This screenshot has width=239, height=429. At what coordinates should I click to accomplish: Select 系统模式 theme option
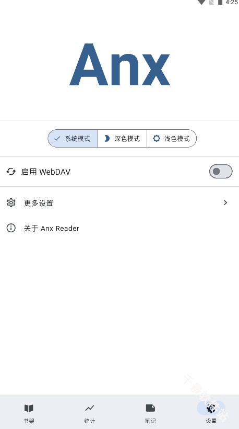[x=73, y=139]
